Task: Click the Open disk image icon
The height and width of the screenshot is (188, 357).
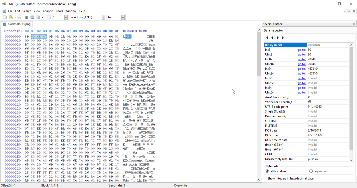Action: click(x=38, y=17)
